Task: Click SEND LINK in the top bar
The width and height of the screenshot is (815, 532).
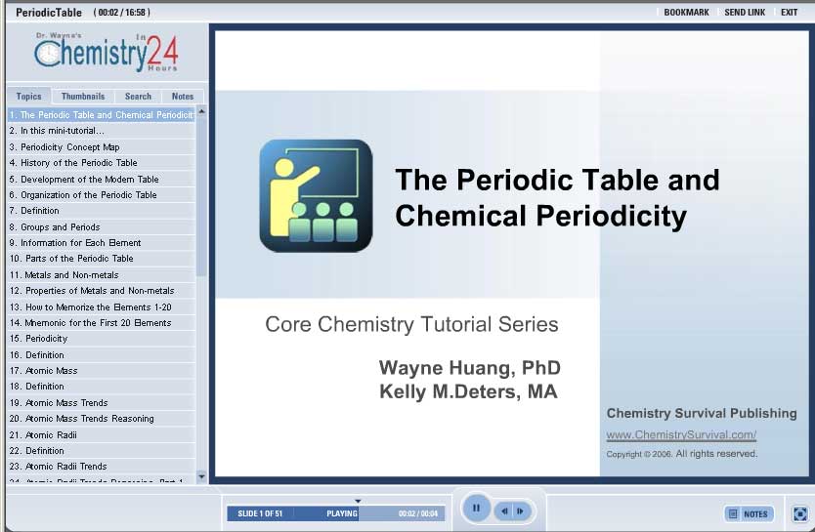Action: 745,13
